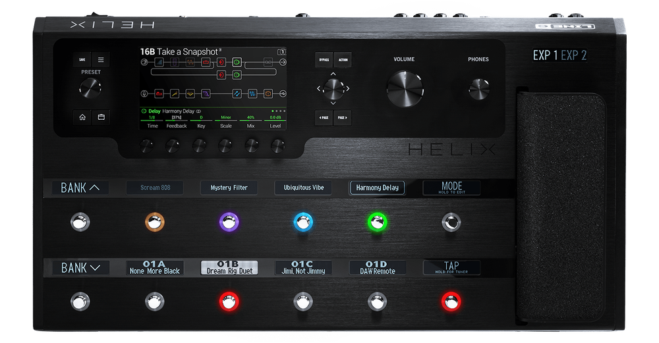Click the expression pedal treadle
659x343 pixels.
point(561,208)
